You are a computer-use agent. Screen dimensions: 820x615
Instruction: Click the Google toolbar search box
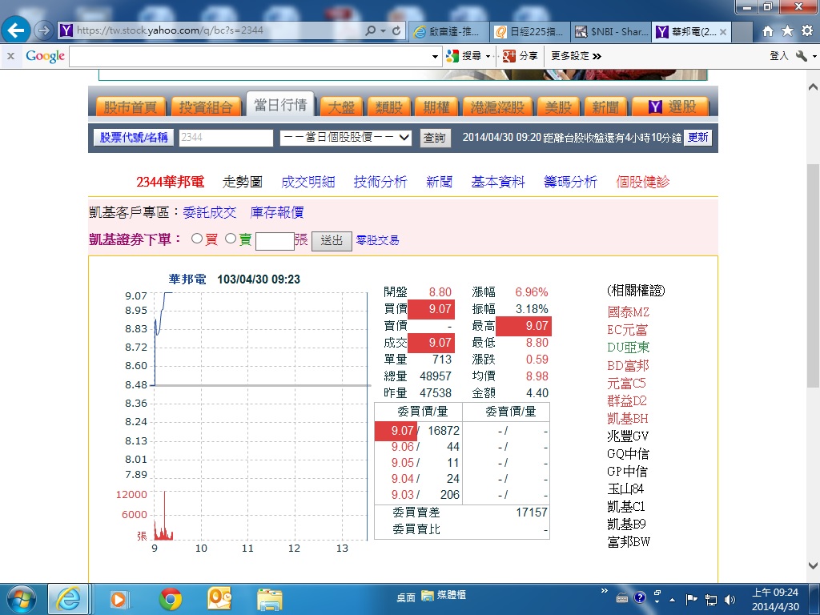coord(251,56)
